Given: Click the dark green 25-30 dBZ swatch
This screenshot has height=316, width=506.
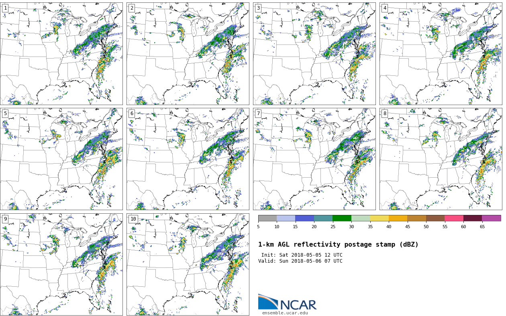Looking at the screenshot, I should click(x=342, y=218).
